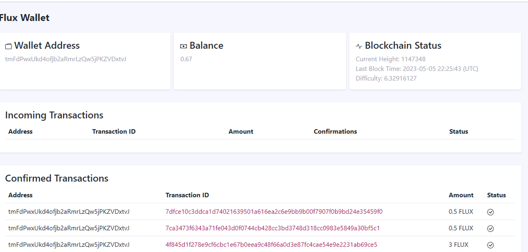Click the 0.67 balance value
The width and height of the screenshot is (528, 252).
click(186, 59)
